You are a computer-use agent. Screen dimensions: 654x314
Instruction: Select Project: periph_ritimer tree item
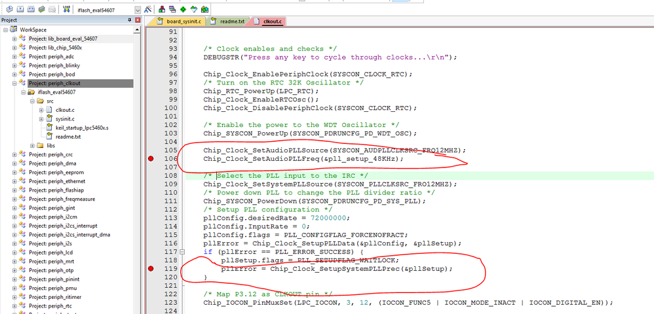(x=55, y=297)
